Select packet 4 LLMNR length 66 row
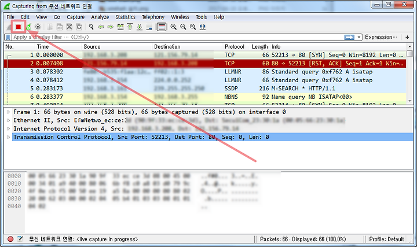Screen dimensions: 417x247 [x=205, y=80]
